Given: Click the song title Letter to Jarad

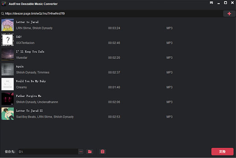Looking at the screenshot, I should [27, 22].
